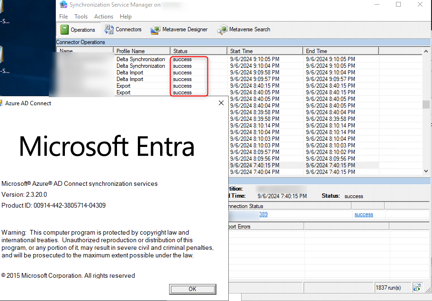Open the Actions menu

point(104,17)
